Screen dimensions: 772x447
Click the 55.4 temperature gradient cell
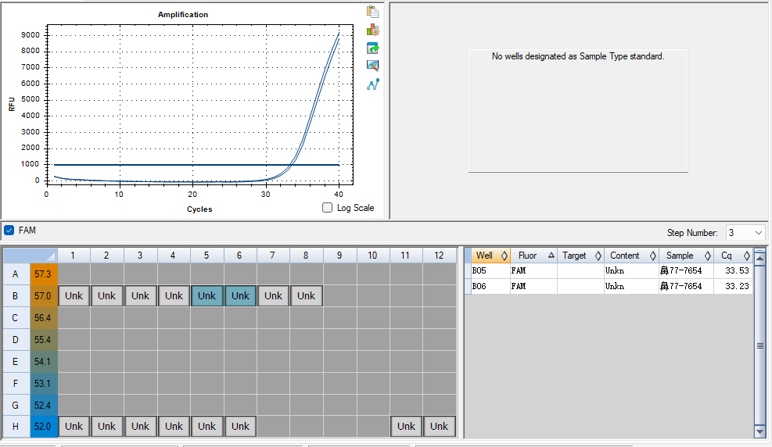coord(43,339)
